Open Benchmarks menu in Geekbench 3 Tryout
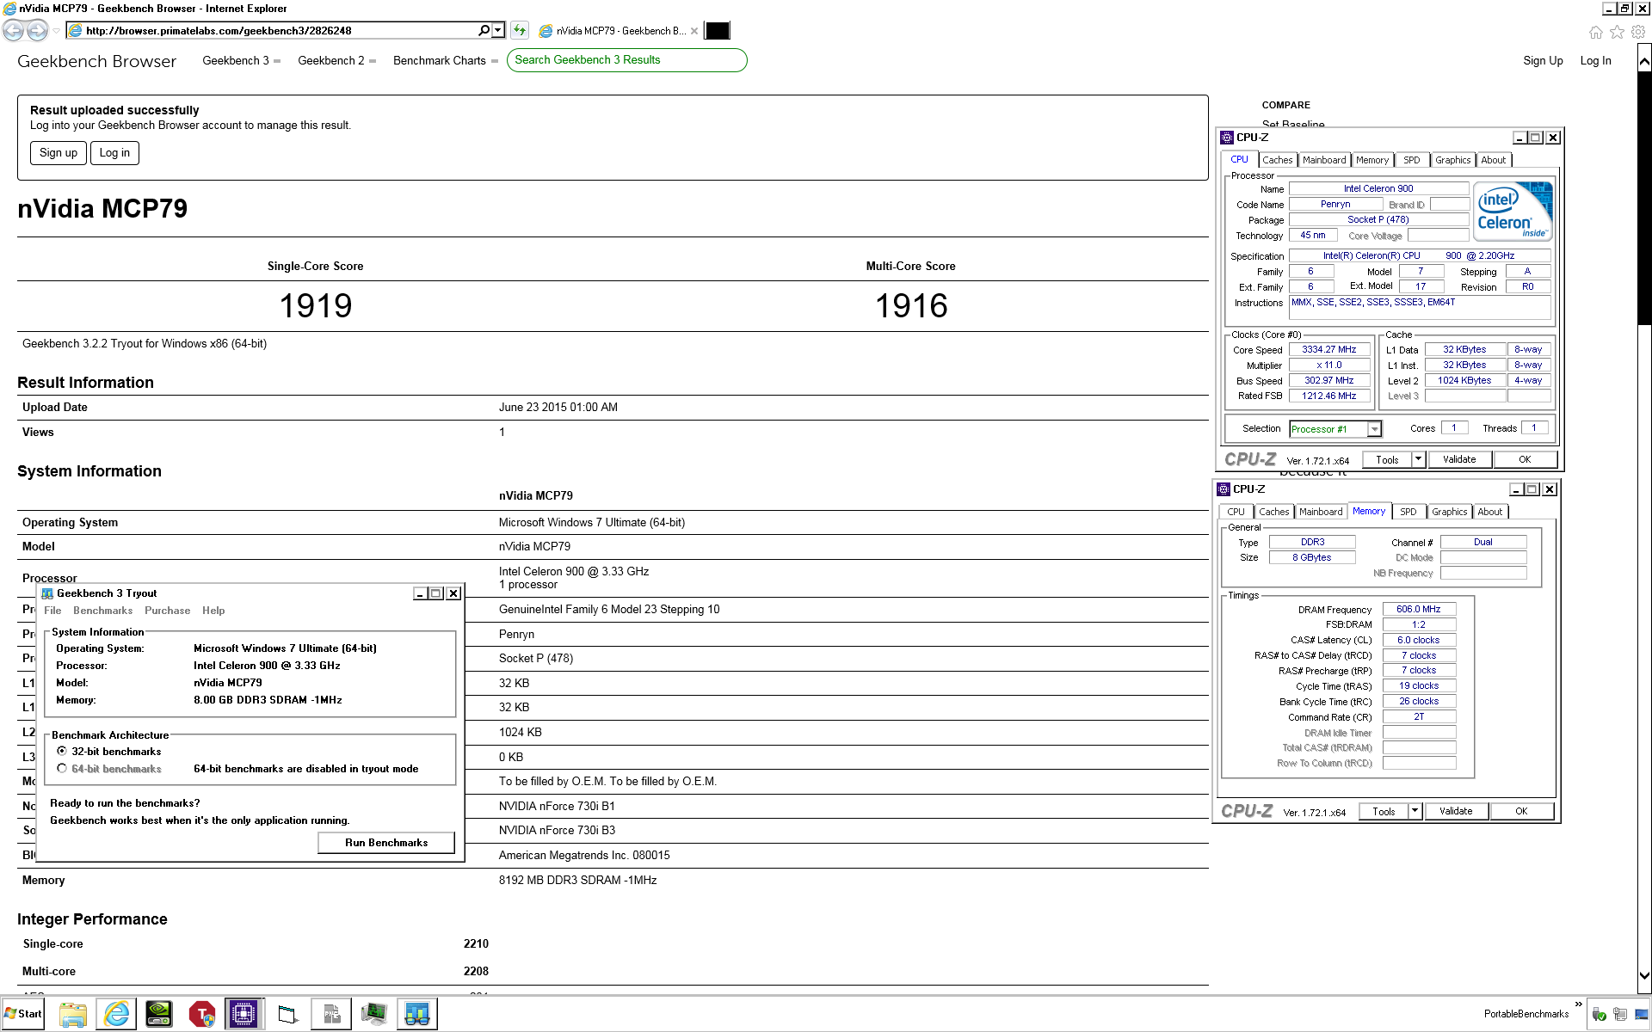1652x1032 pixels. tap(102, 611)
